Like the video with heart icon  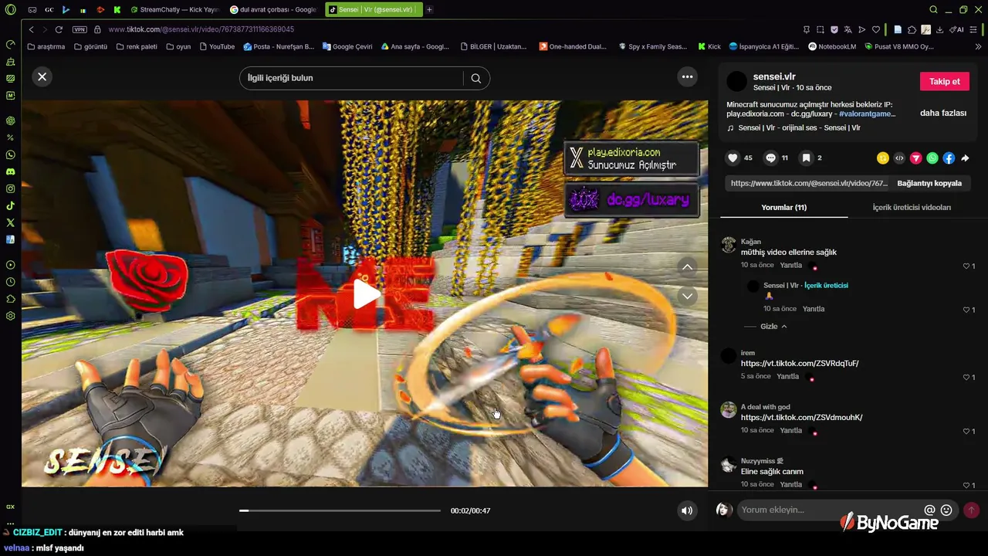click(733, 158)
